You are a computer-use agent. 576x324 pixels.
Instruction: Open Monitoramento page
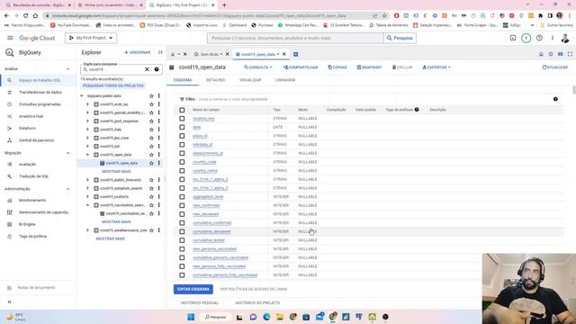pyautogui.click(x=38, y=200)
